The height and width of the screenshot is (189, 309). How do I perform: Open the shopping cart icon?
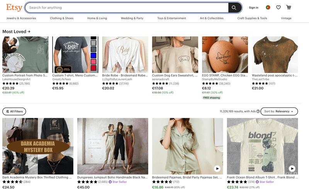pyautogui.click(x=289, y=7)
